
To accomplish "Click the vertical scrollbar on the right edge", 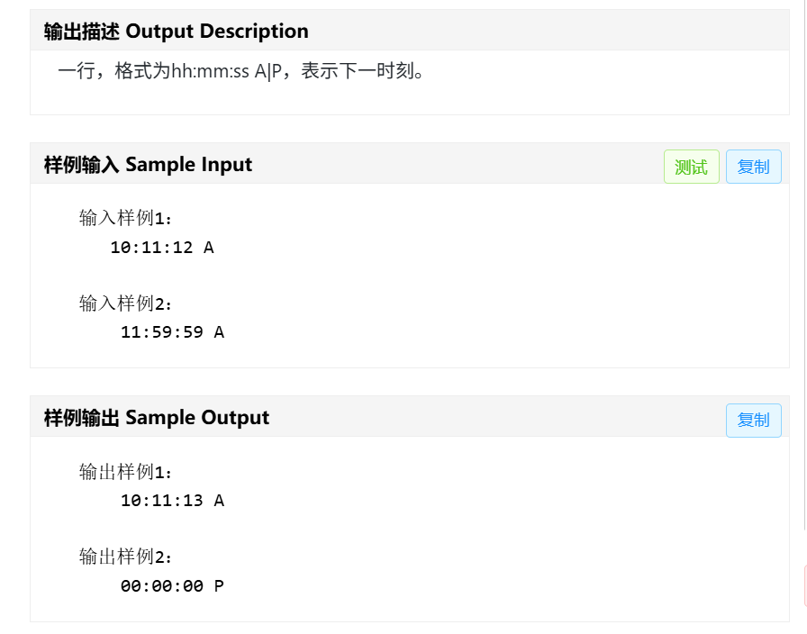I will pyautogui.click(x=803, y=270).
